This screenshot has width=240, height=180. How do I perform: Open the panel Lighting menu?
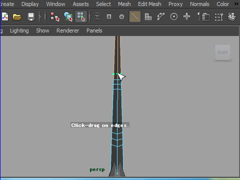pos(19,30)
